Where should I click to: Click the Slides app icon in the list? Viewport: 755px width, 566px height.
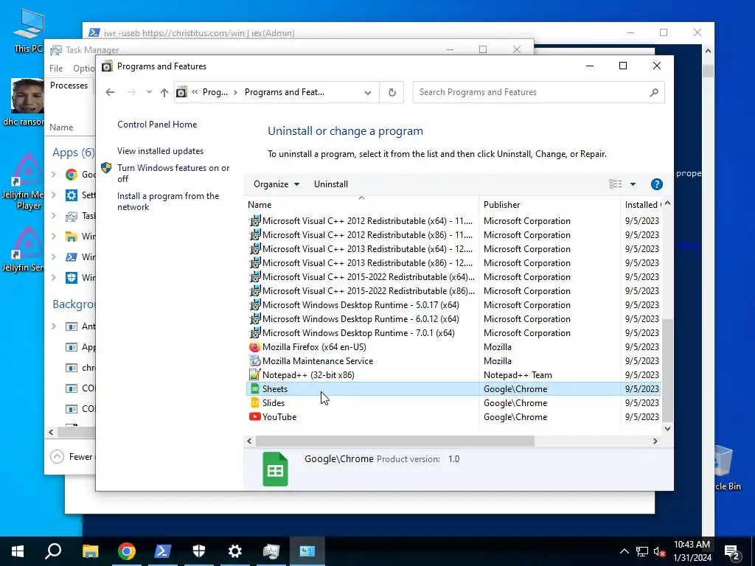click(x=254, y=403)
